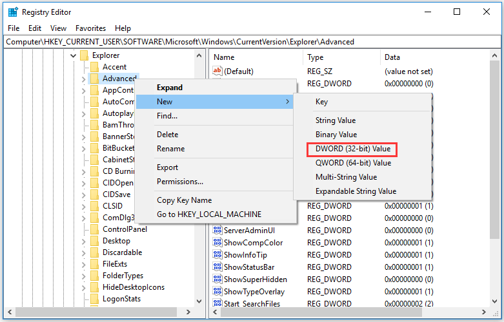Click the HideDesktopIcons folder icon
Viewport: 504px width, 322px height.
(x=94, y=287)
